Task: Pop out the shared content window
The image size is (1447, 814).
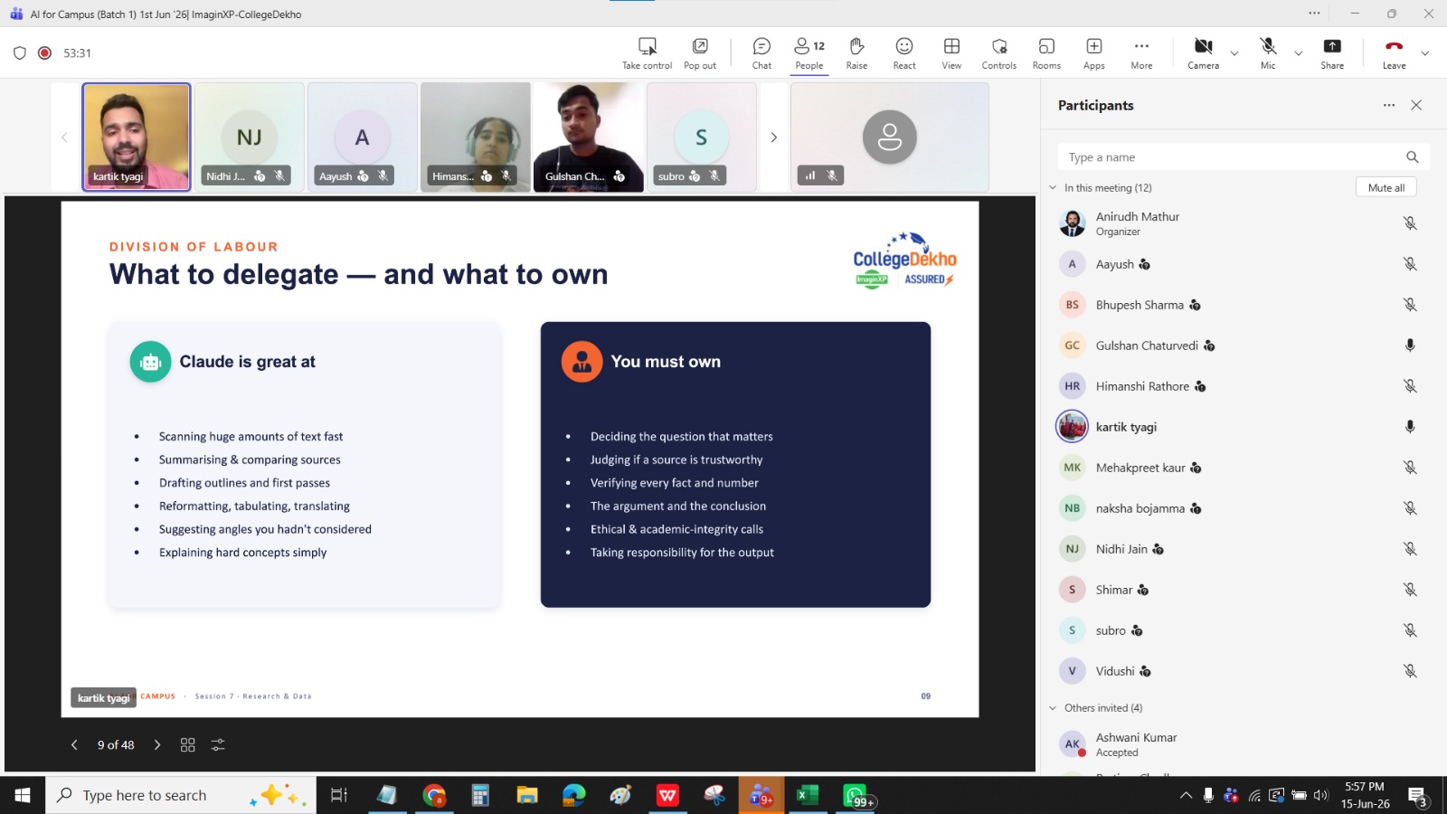Action: (700, 52)
